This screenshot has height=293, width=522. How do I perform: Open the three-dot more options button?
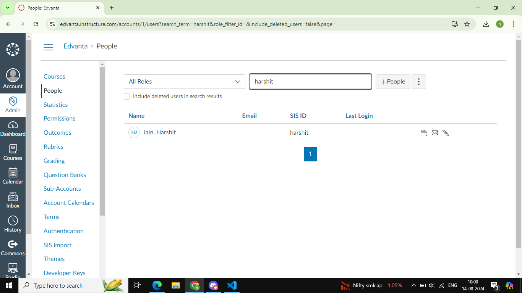pos(419,82)
